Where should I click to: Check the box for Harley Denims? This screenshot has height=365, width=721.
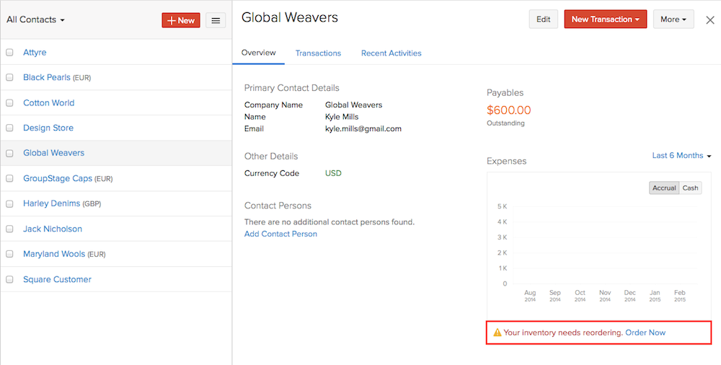[9, 203]
